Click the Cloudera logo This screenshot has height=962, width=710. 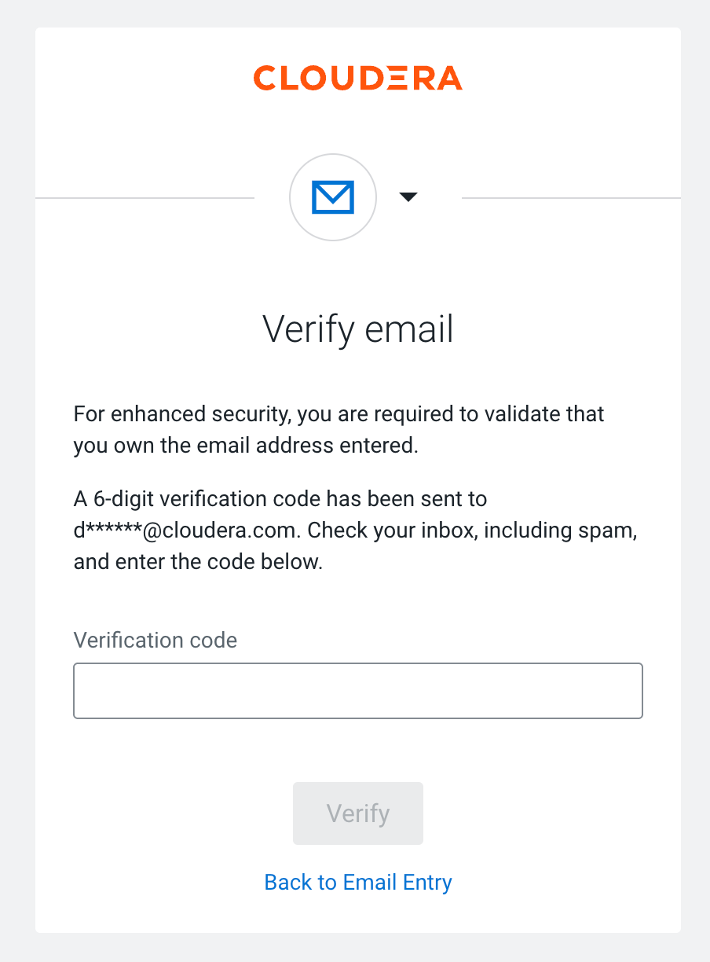point(357,79)
